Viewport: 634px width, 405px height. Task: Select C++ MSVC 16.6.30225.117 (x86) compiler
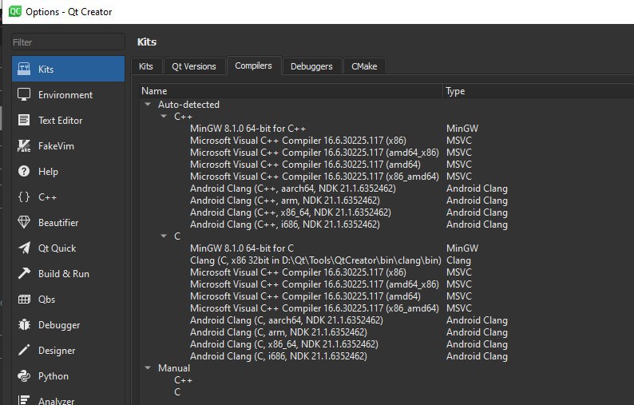[298, 141]
